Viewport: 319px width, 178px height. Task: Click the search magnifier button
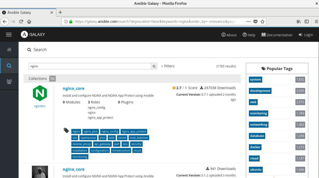(x=154, y=66)
